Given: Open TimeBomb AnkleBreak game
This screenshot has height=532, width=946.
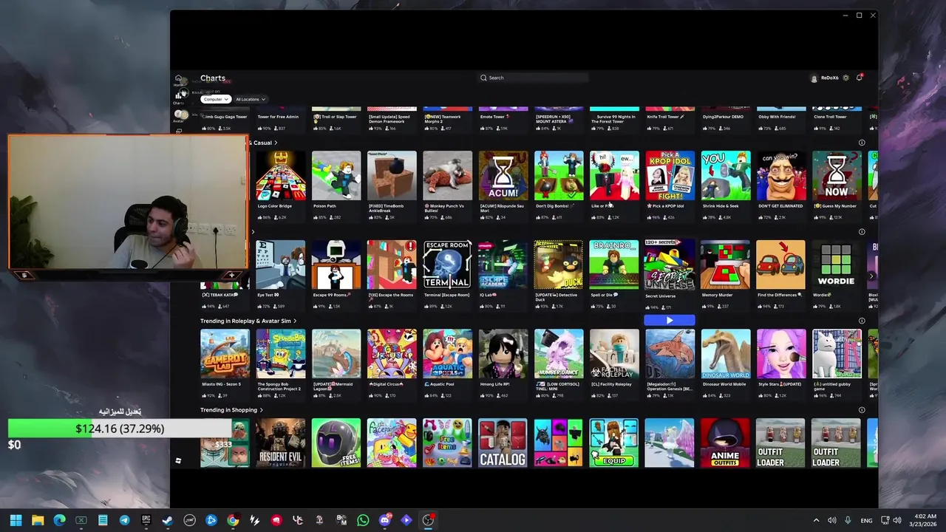Looking at the screenshot, I should click(x=392, y=176).
